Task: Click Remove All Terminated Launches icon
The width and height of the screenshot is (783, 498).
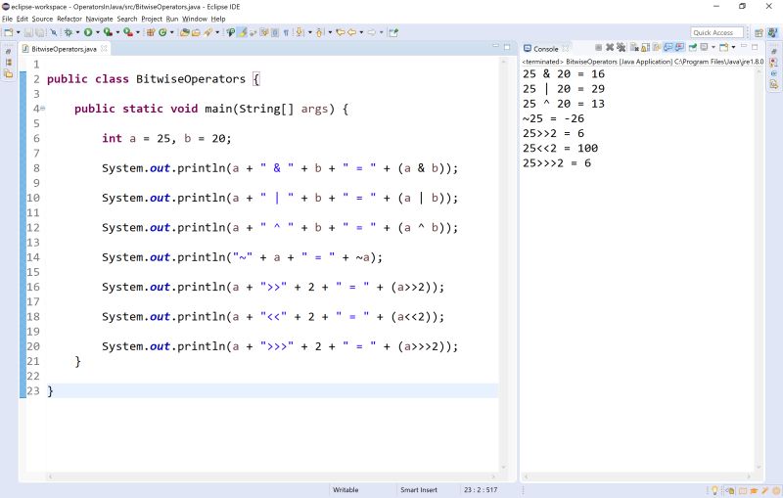Action: point(621,47)
